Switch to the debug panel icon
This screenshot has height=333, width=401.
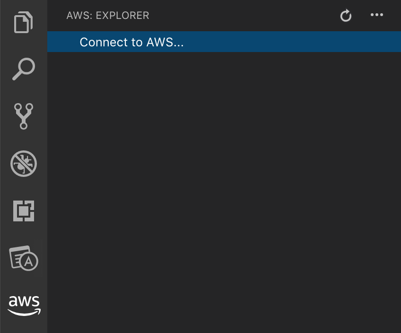pyautogui.click(x=24, y=164)
